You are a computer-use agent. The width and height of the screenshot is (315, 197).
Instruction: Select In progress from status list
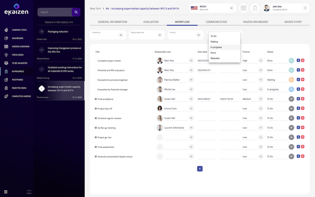point(216,47)
